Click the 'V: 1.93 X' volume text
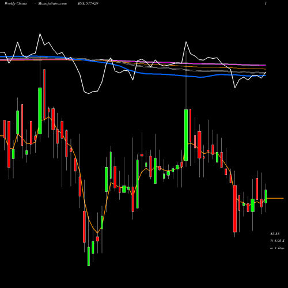 point(277,241)
